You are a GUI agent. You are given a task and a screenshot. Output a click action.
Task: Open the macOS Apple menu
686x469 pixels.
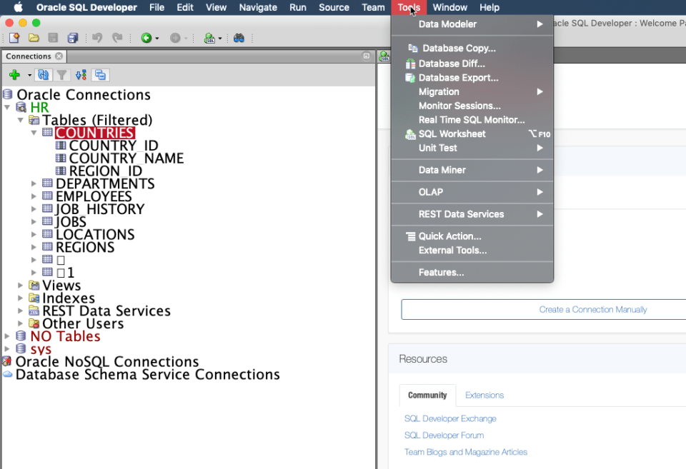coord(19,7)
